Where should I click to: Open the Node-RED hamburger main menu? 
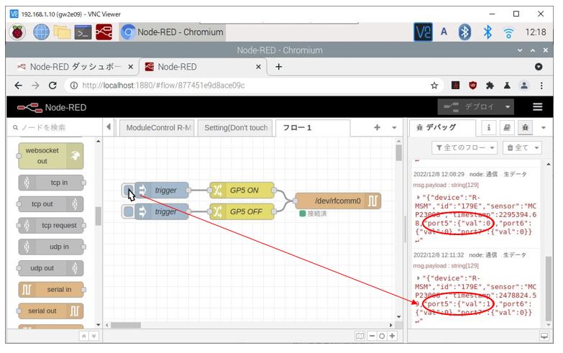538,107
